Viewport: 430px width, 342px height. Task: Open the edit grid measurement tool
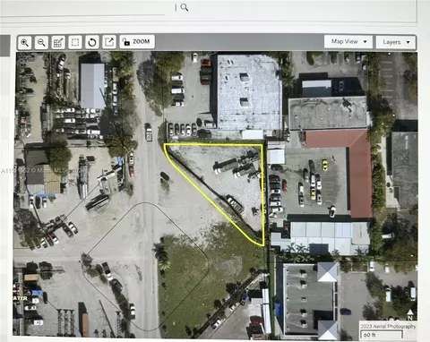[x=58, y=42]
